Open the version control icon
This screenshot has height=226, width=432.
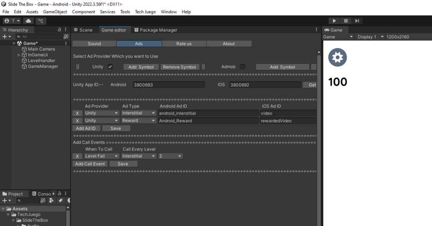click(x=41, y=21)
